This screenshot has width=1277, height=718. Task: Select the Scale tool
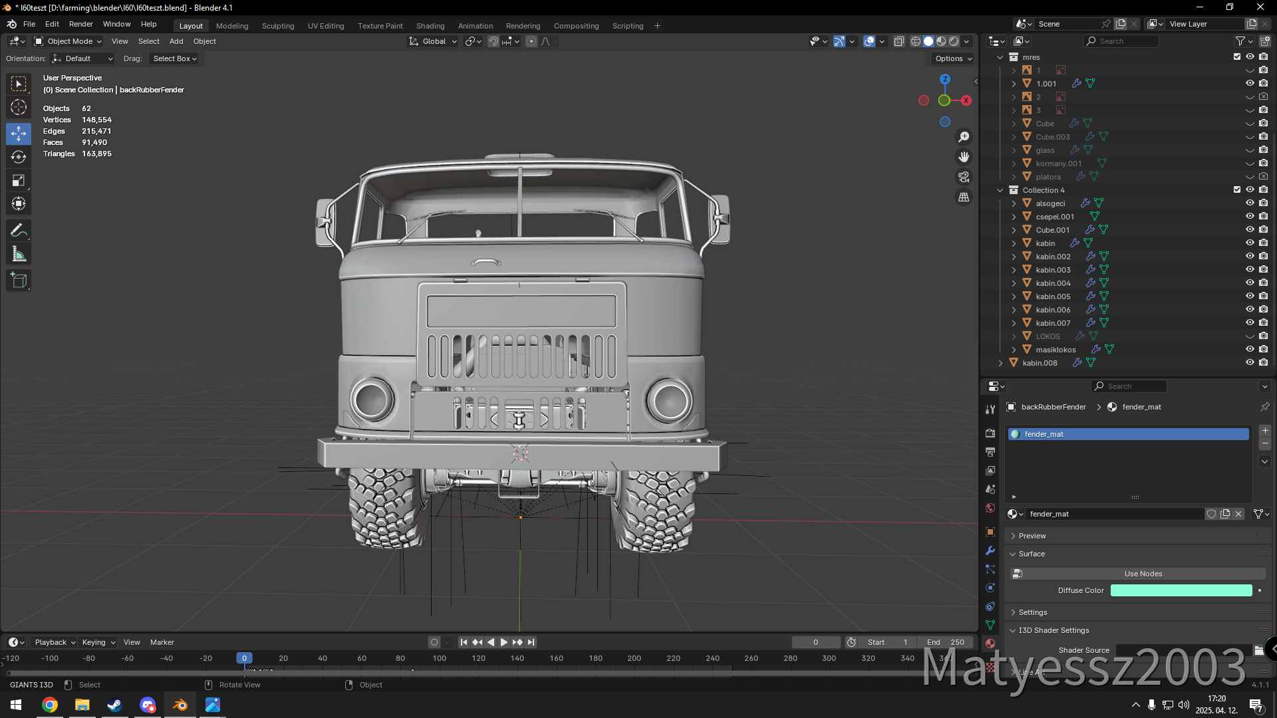pyautogui.click(x=19, y=181)
